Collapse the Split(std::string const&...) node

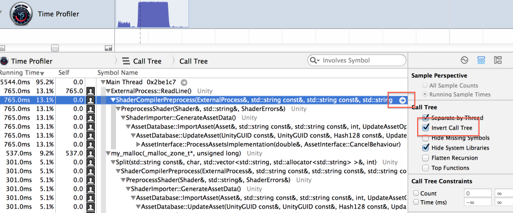tap(114, 162)
